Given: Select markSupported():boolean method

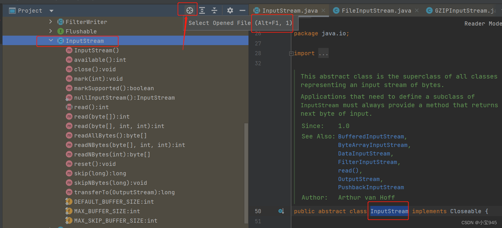Looking at the screenshot, I should (114, 88).
